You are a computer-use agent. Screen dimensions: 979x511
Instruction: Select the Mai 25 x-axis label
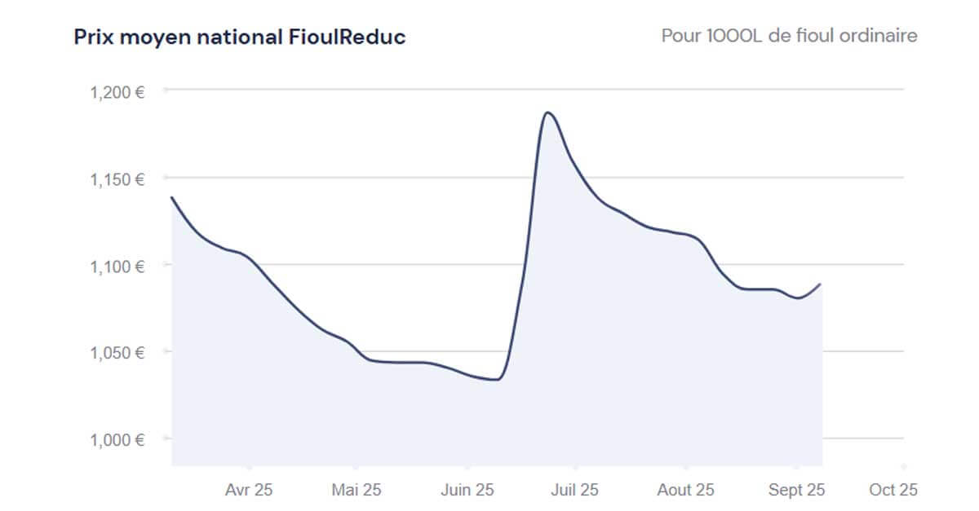click(357, 490)
